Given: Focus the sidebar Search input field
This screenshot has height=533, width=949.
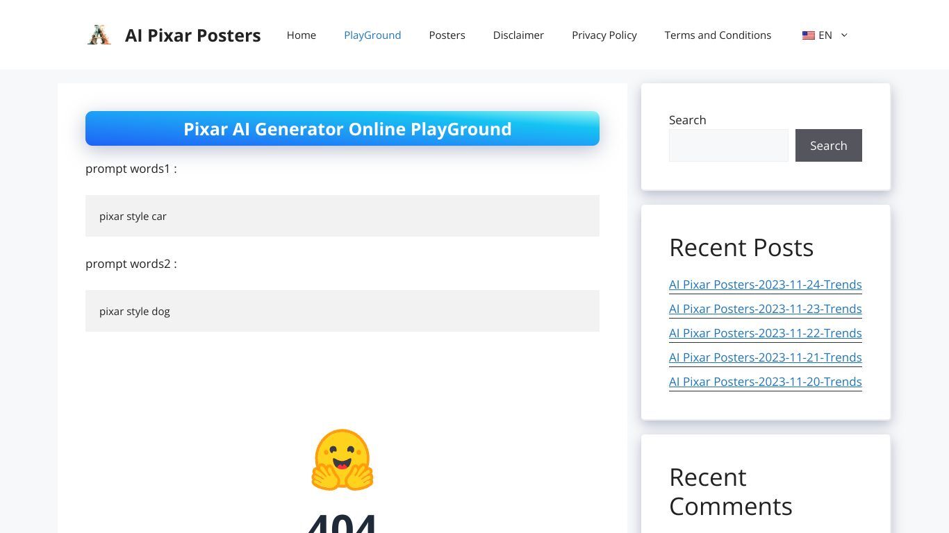Looking at the screenshot, I should coord(729,146).
